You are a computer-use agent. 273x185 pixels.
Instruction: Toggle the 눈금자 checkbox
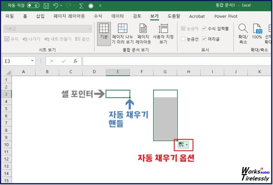pyautogui.click(x=183, y=29)
